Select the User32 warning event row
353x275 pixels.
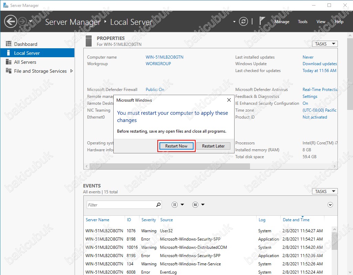click(x=207, y=231)
